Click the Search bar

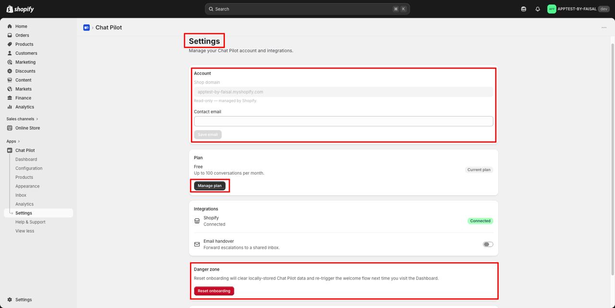coord(307,9)
